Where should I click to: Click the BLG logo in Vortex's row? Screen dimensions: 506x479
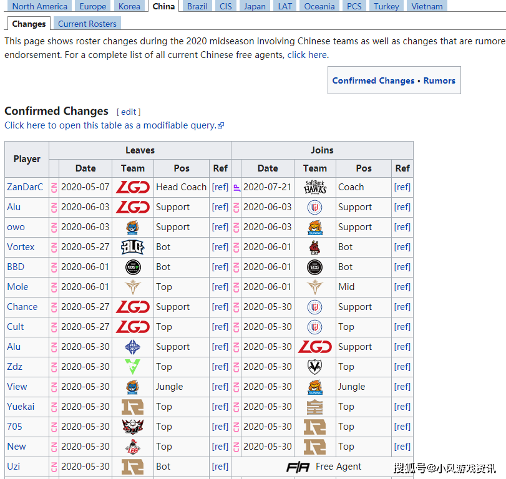(132, 247)
